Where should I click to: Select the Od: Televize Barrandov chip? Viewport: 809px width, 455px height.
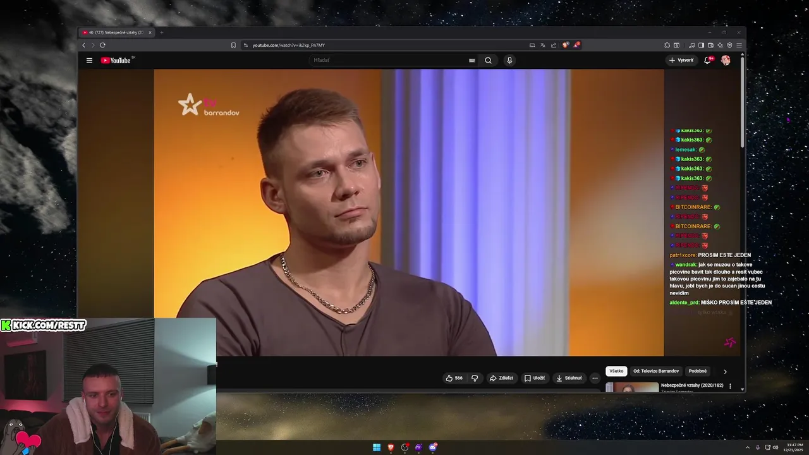point(656,371)
